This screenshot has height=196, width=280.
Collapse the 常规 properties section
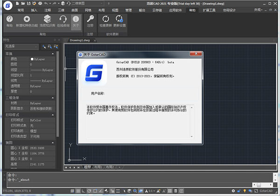[53, 54]
